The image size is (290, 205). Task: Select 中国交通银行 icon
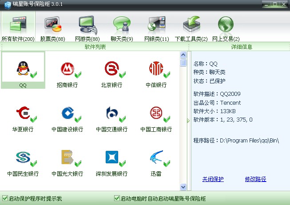coord(112,113)
